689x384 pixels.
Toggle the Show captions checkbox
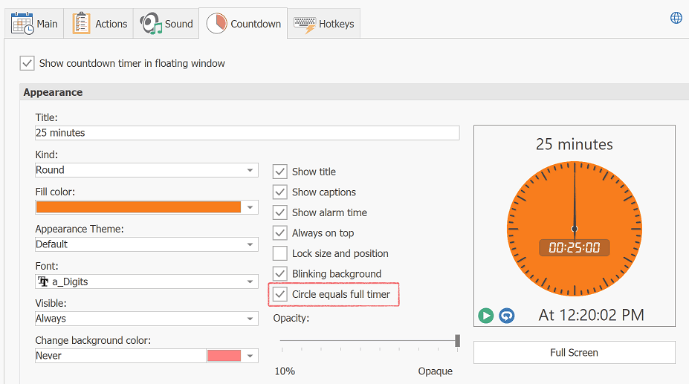tap(280, 192)
